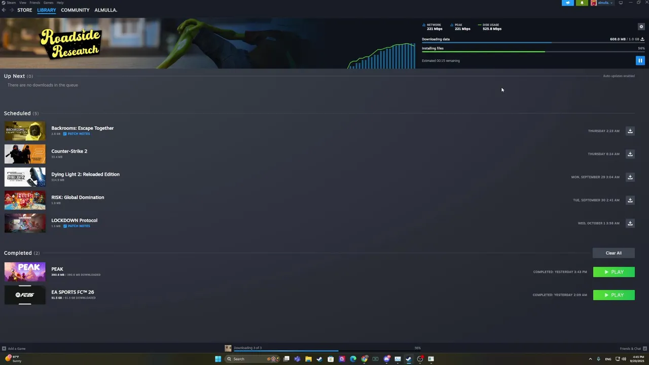Play PEAK
Screen dimensions: 649x365
coord(614,272)
